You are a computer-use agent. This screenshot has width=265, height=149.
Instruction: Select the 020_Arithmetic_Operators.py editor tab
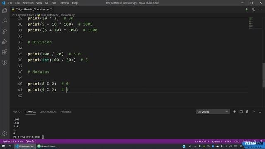[32, 10]
